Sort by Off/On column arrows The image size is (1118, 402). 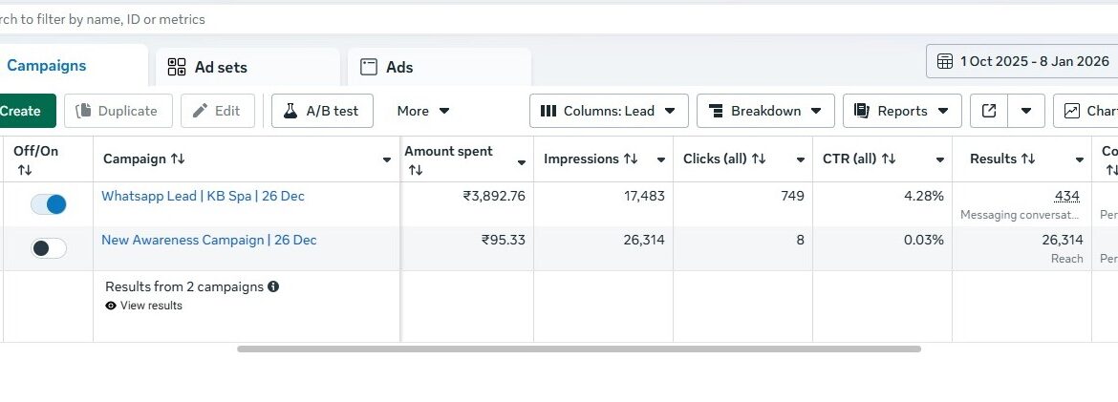click(25, 170)
